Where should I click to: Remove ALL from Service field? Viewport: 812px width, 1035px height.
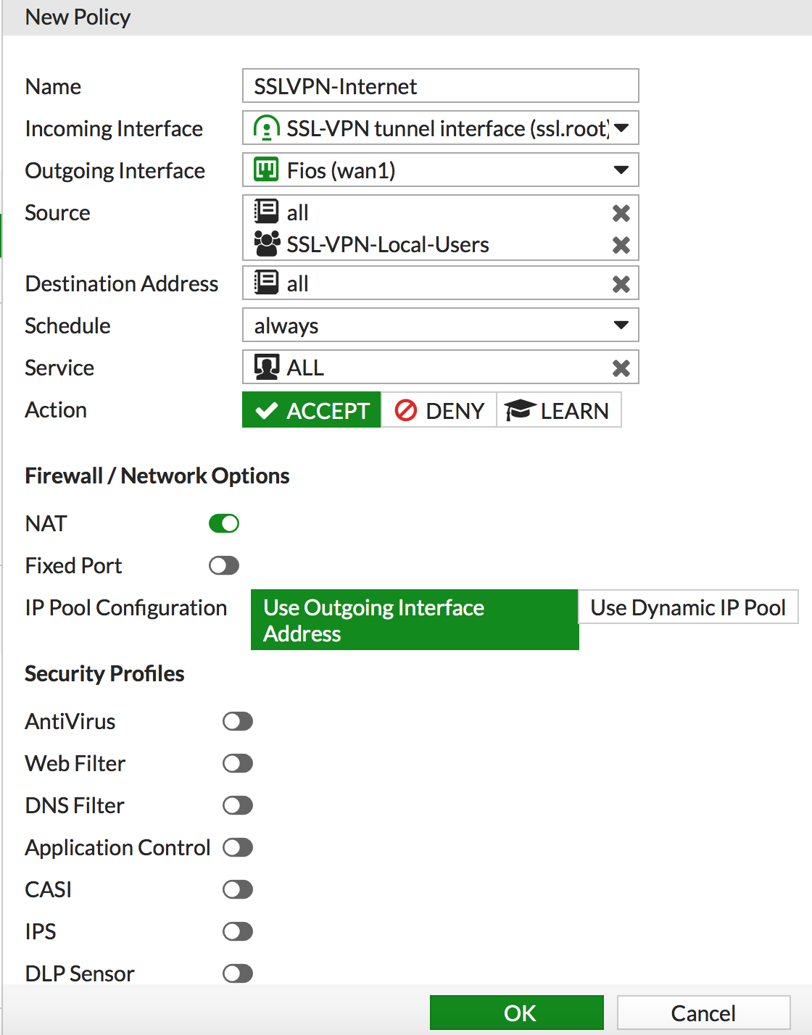click(x=621, y=368)
